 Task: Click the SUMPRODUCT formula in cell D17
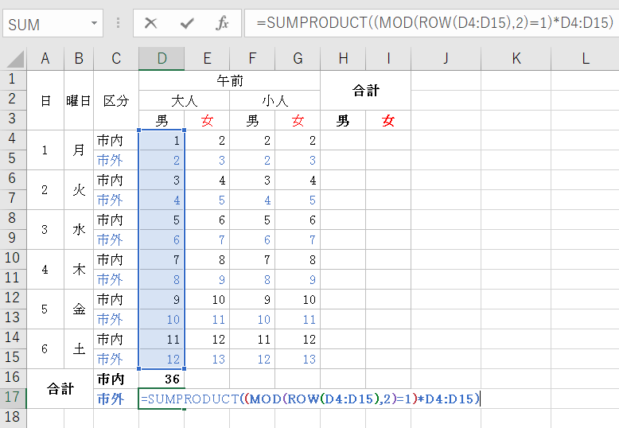[309, 399]
